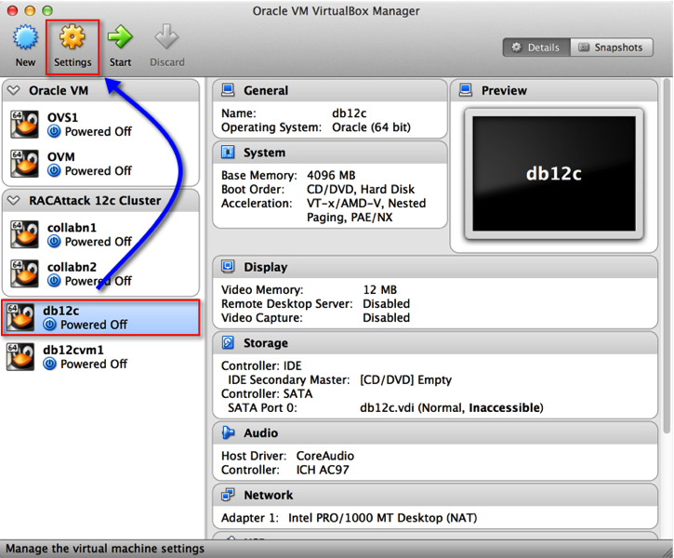The width and height of the screenshot is (674, 558).
Task: Click the db12c.vdi SATA Port 0 entry
Action: click(451, 407)
